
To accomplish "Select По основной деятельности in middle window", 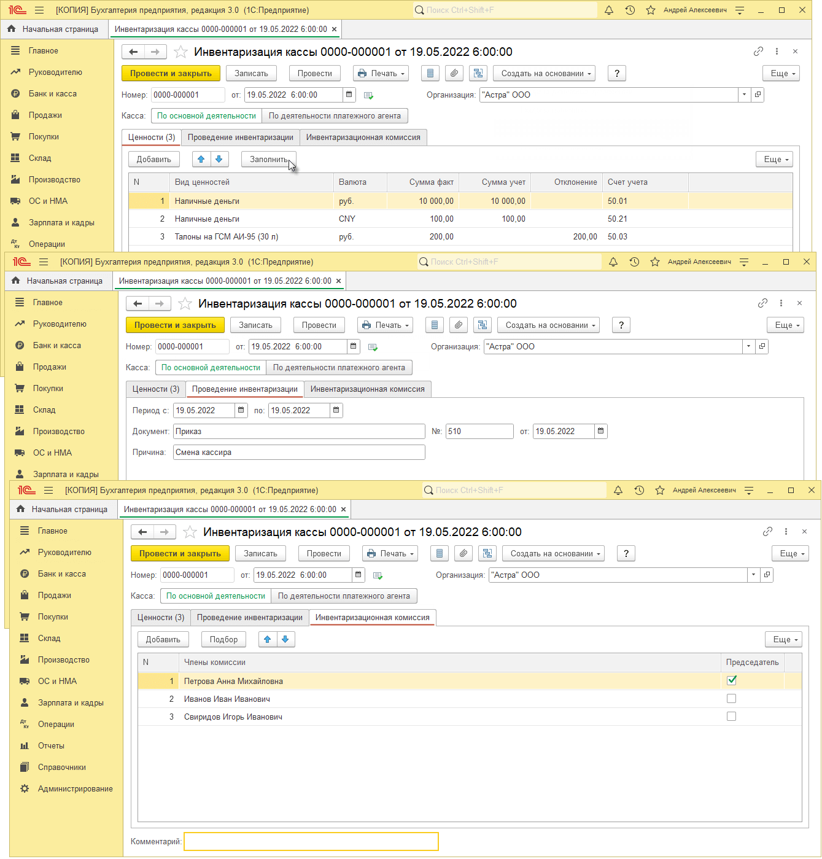I will (x=211, y=367).
